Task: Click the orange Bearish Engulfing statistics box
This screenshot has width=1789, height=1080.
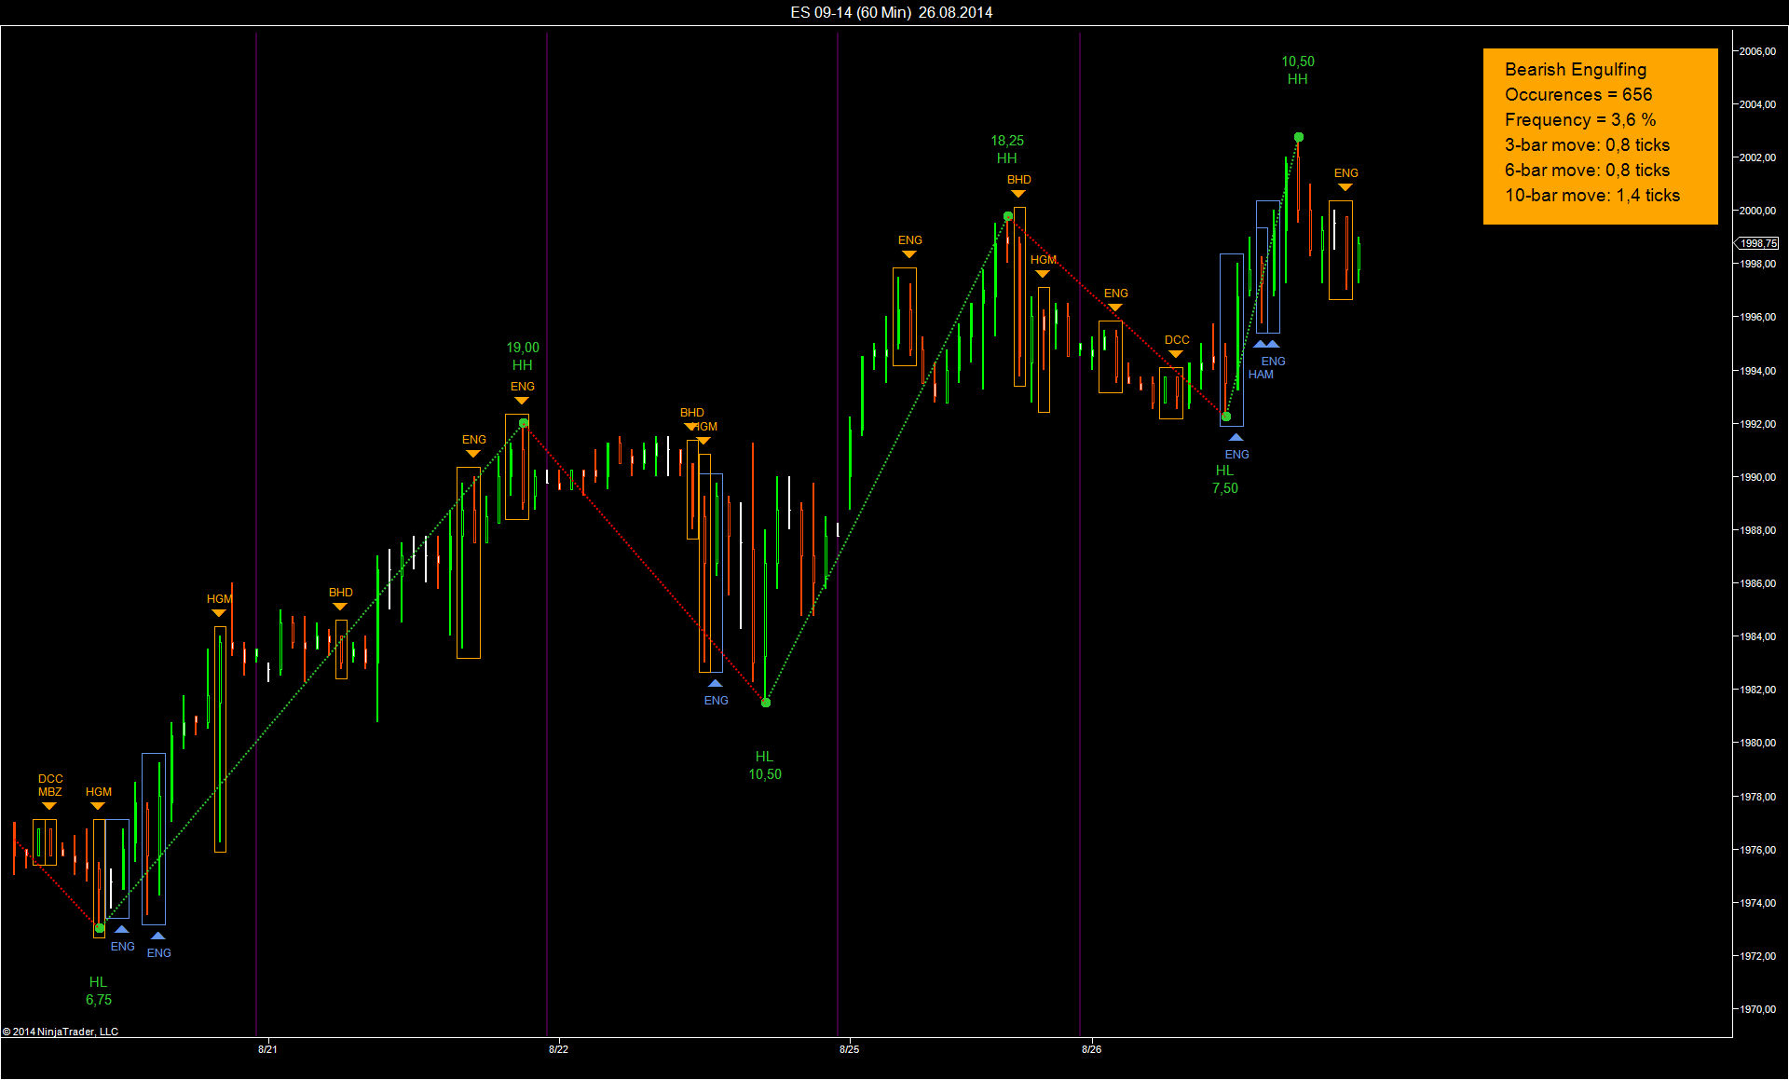Action: 1599,136
